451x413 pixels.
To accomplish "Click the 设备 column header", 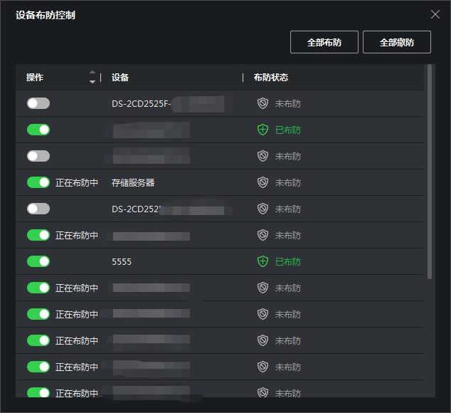I will 120,77.
